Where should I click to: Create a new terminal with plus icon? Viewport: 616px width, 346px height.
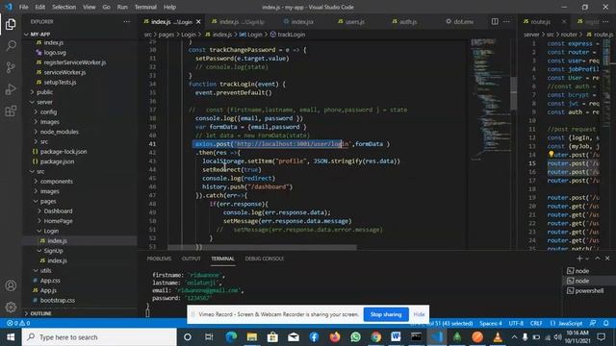(x=579, y=259)
